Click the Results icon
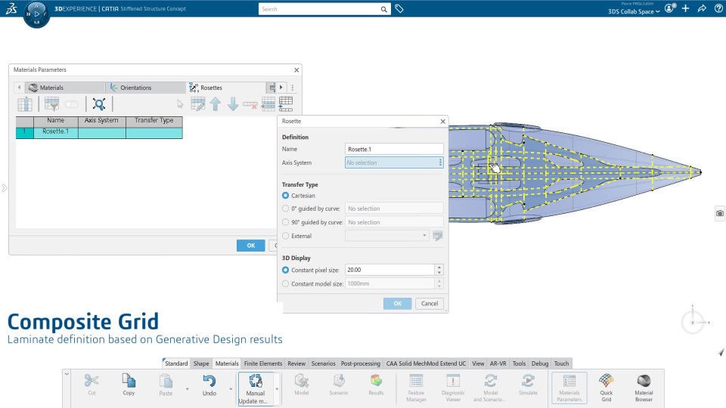Viewport: 726px width, 408px height. (x=376, y=385)
